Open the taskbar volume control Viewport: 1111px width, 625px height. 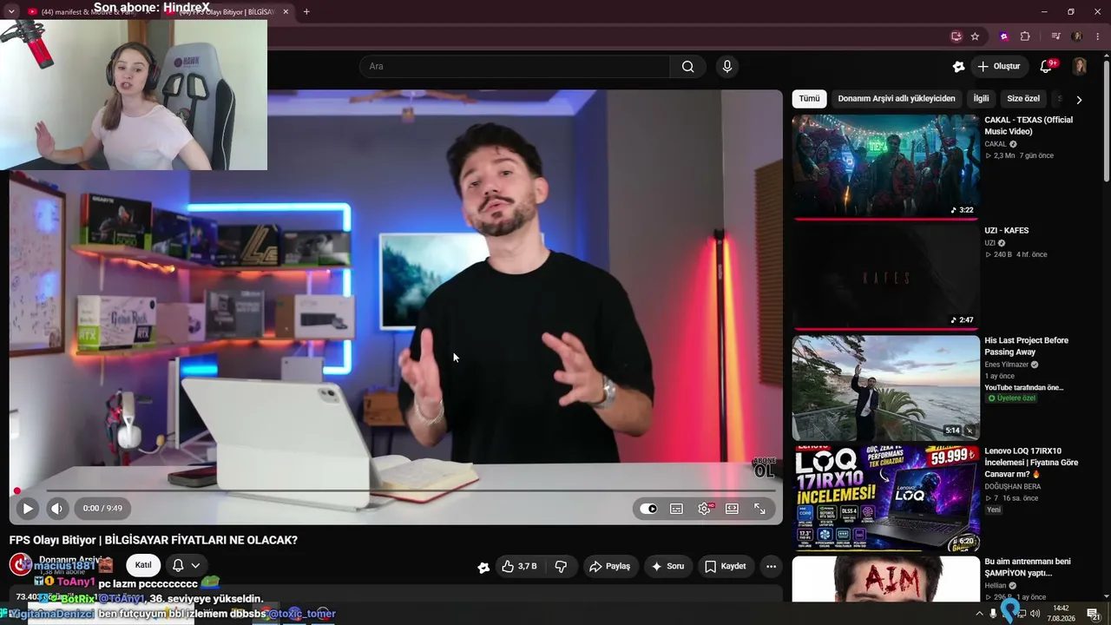coord(1035,614)
